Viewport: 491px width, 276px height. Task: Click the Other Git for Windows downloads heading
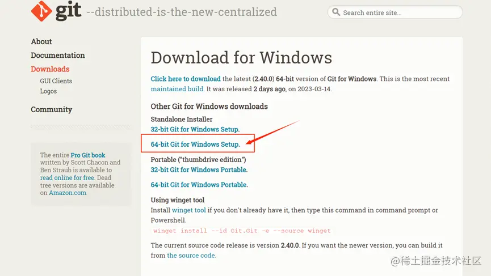209,107
